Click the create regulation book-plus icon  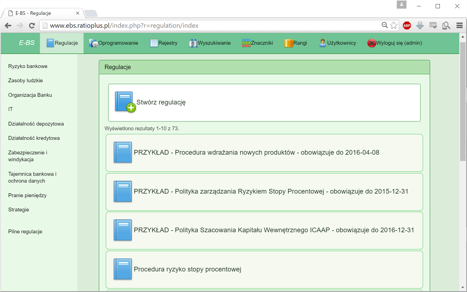[125, 102]
